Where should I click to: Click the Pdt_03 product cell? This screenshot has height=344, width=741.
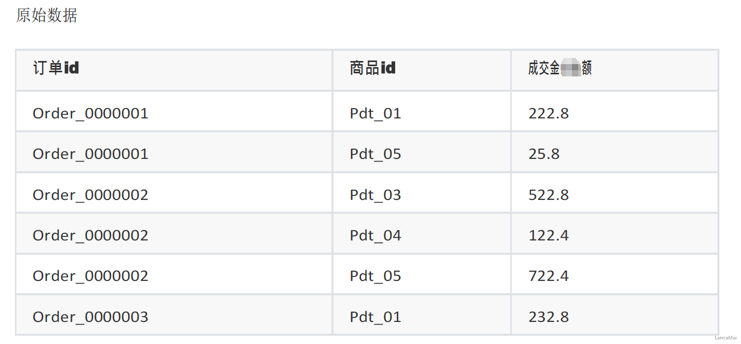click(x=375, y=195)
